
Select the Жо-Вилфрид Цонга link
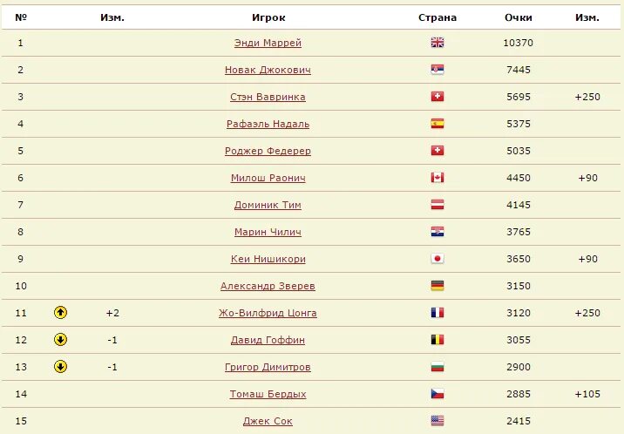268,313
